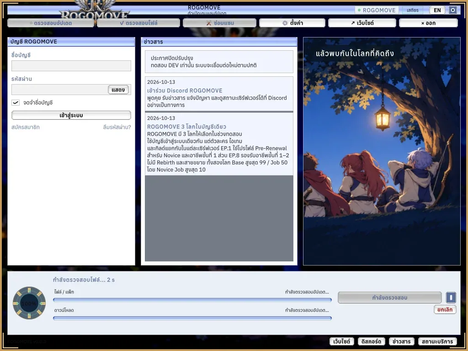468x351 pixels.
Task: Click the ชื่อบัญชี account name field
Action: point(71,66)
